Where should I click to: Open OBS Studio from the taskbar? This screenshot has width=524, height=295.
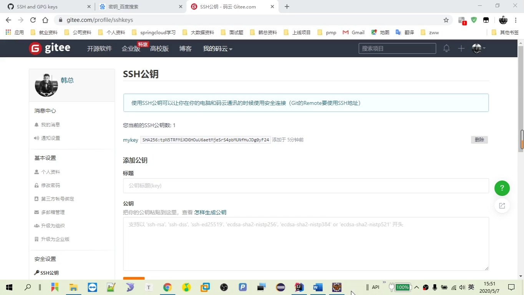click(x=224, y=287)
